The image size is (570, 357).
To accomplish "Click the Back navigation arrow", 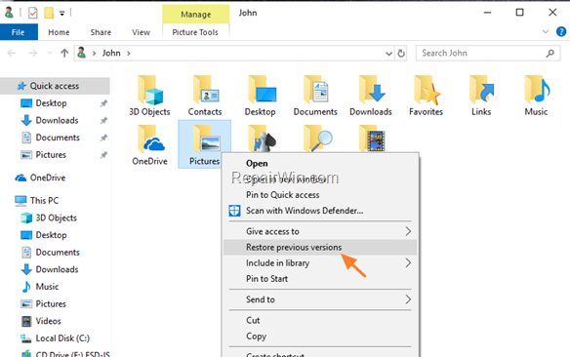I will pos(12,54).
